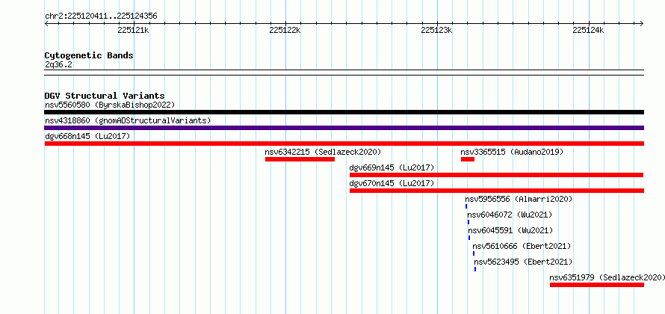Open the nsv6045591 (Wu2021) label

click(510, 230)
